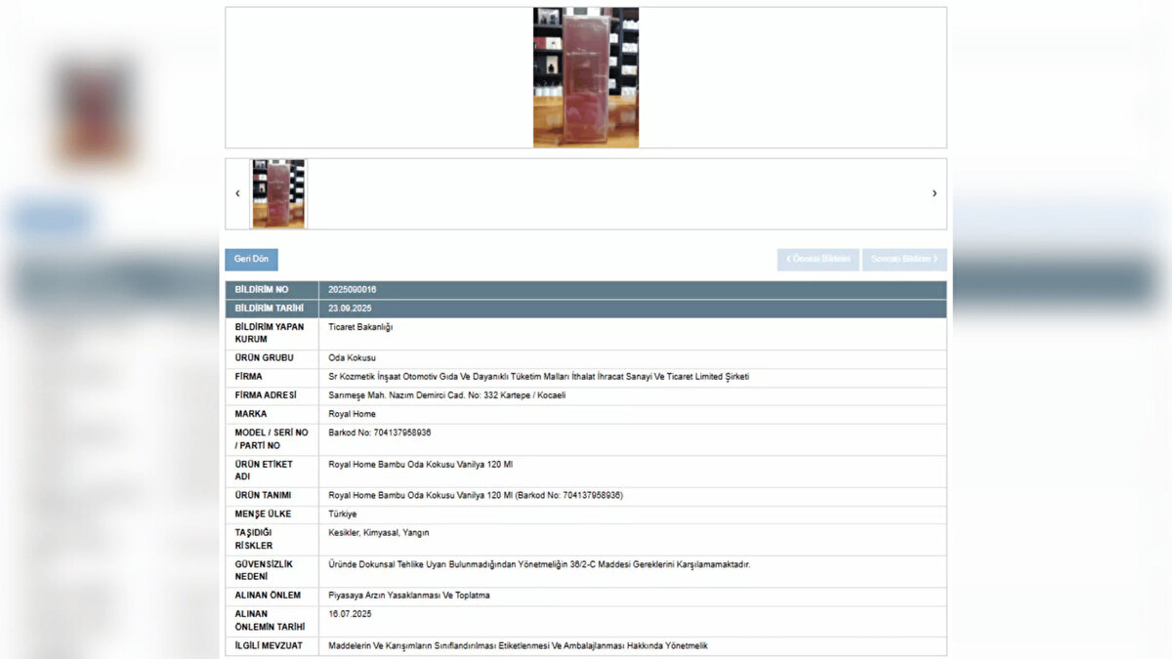The width and height of the screenshot is (1172, 659).
Task: Click the Piyasaya Arzın Yasaklanması measure text
Action: coord(409,596)
